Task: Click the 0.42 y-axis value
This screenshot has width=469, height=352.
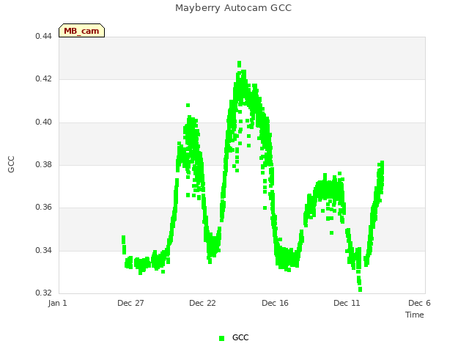Action: click(x=44, y=79)
